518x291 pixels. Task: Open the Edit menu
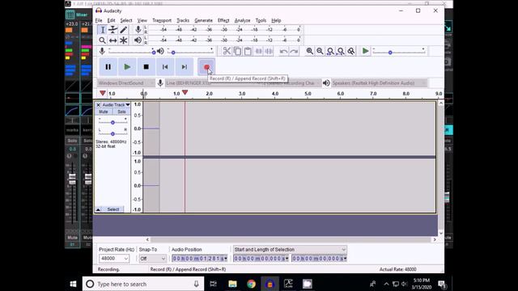tap(111, 20)
